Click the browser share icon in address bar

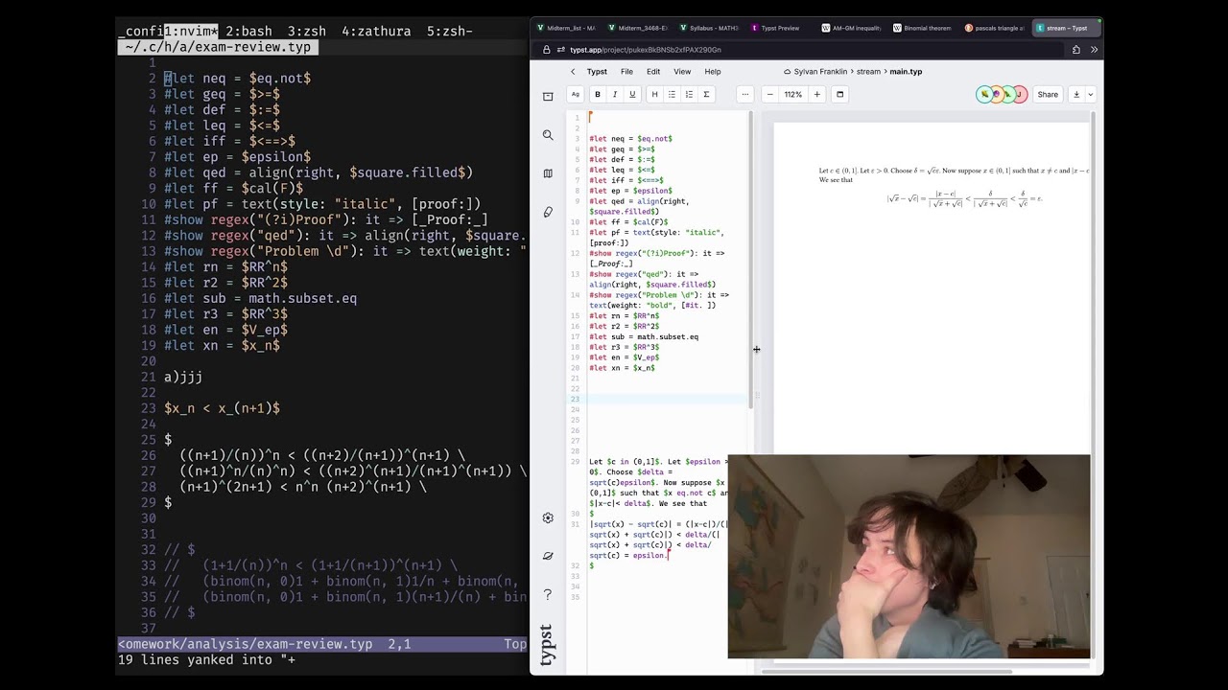[1076, 50]
